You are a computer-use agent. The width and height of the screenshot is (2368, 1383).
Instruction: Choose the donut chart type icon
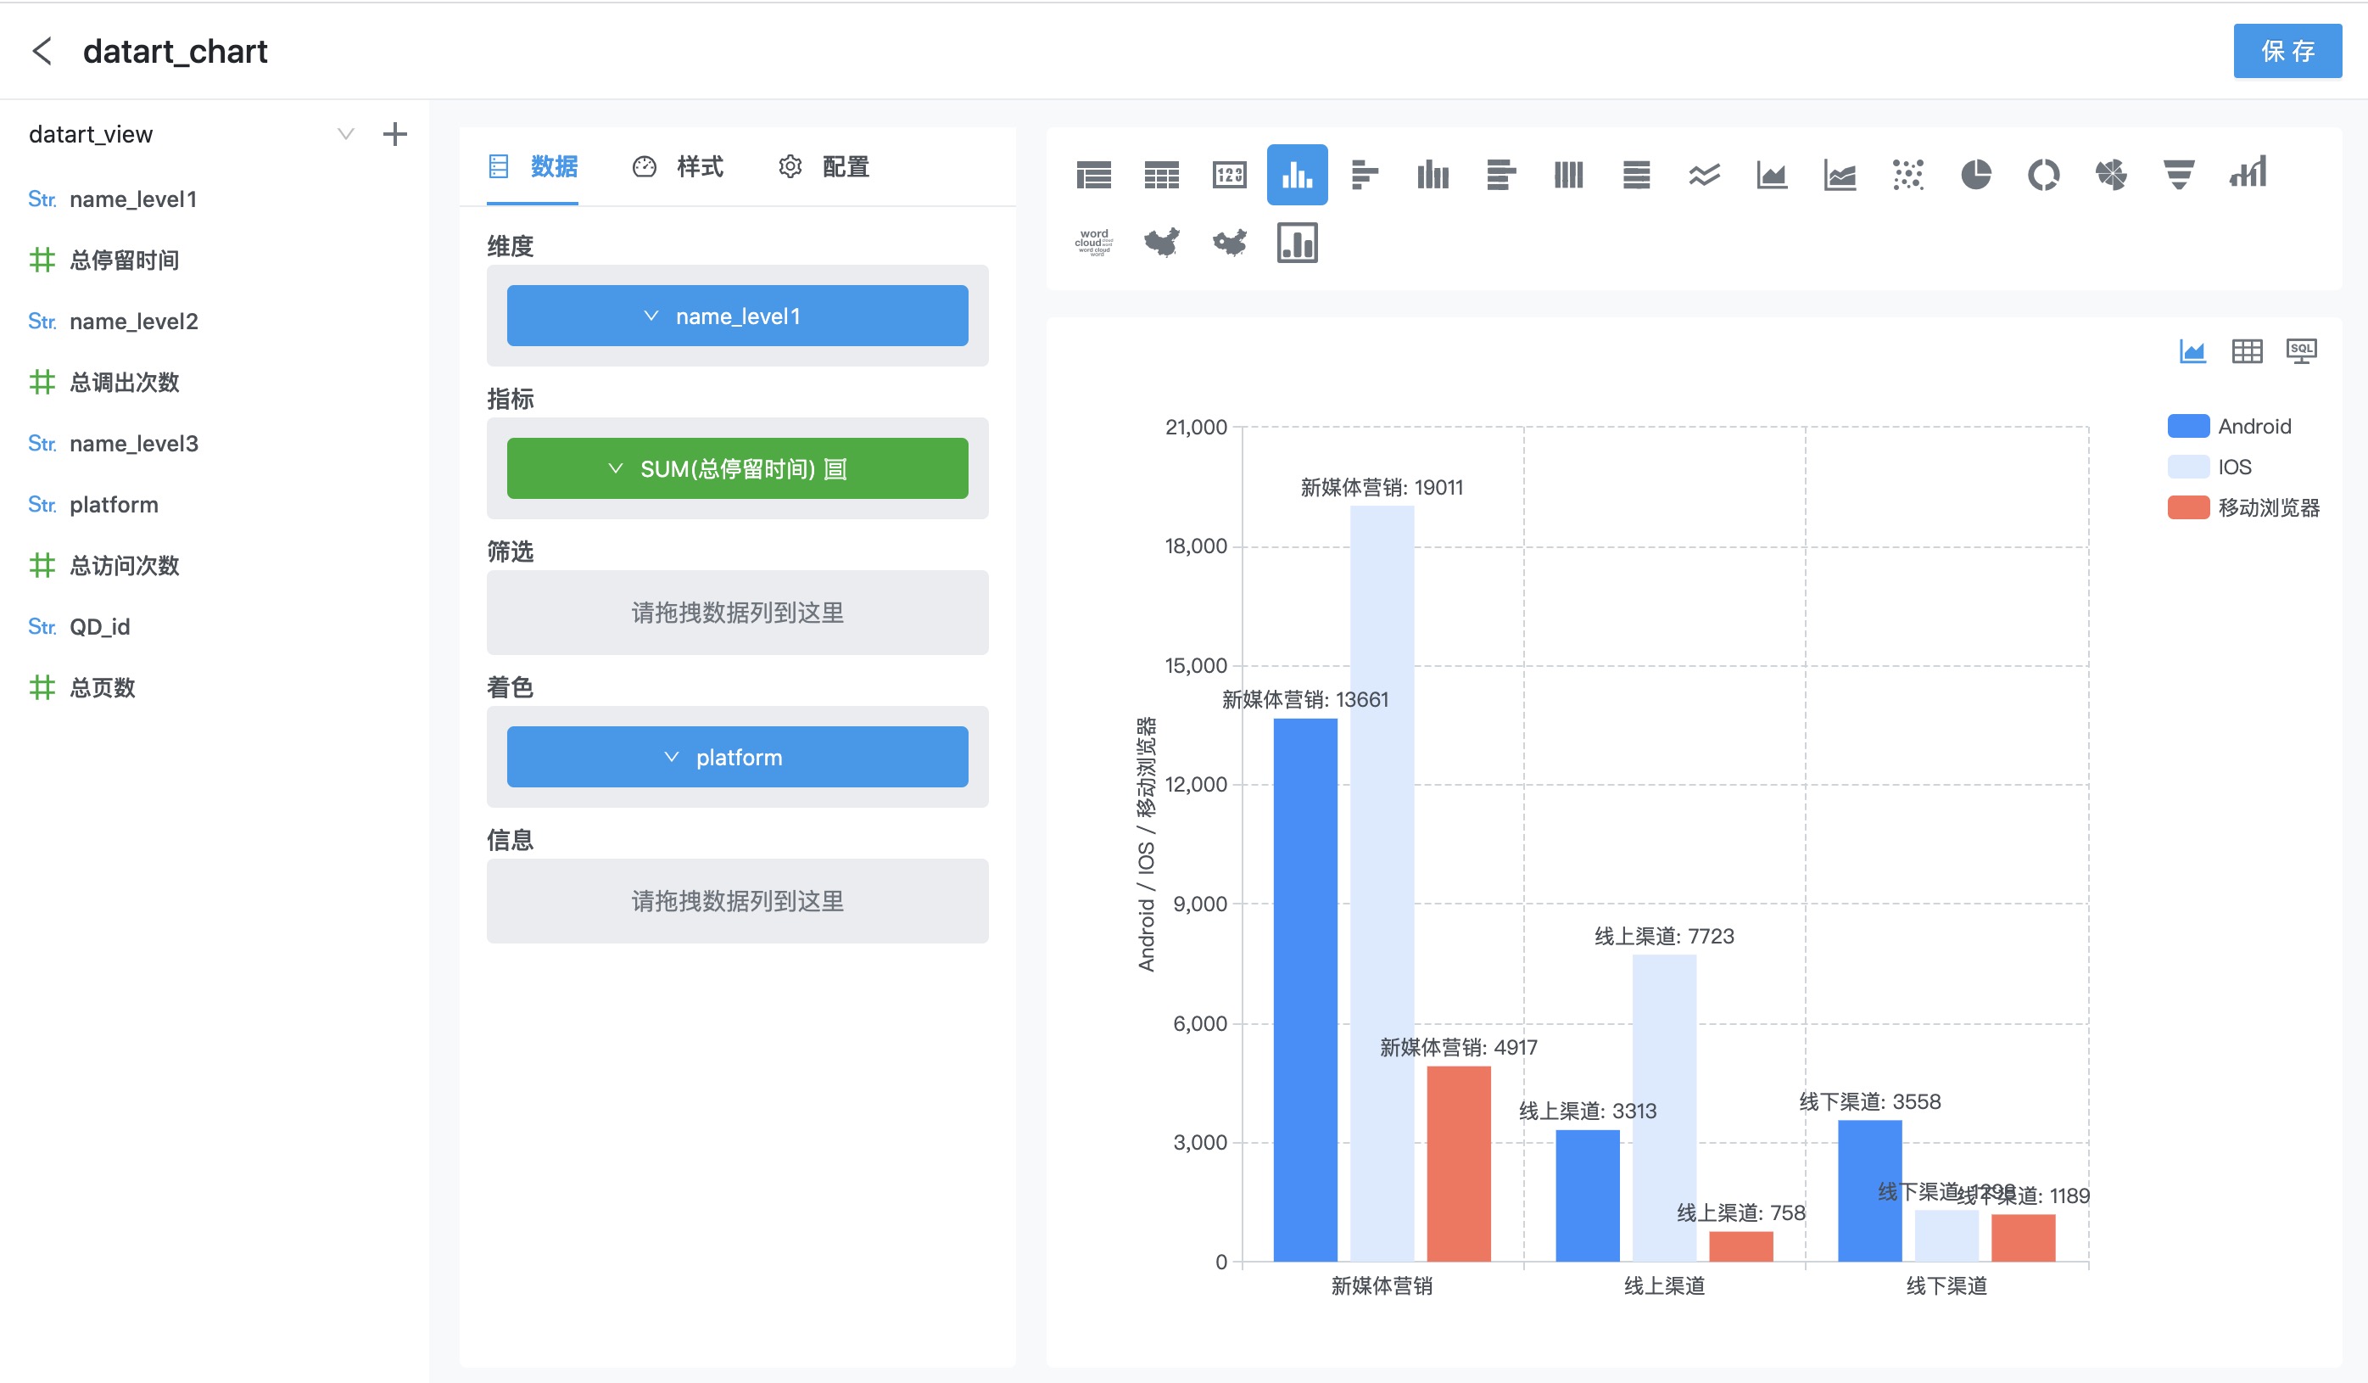tap(2043, 175)
